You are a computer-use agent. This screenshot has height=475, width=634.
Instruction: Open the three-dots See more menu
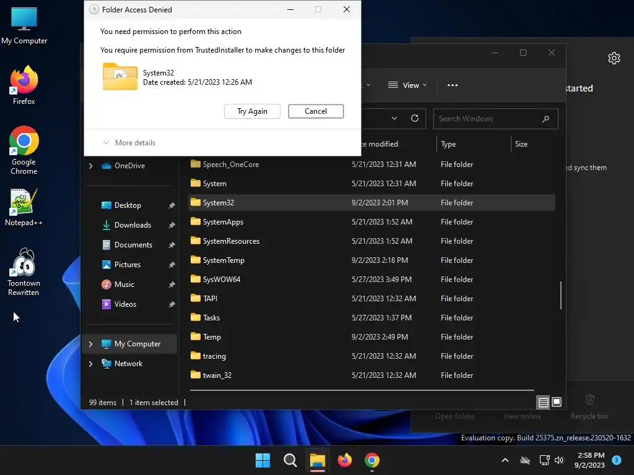pos(453,85)
